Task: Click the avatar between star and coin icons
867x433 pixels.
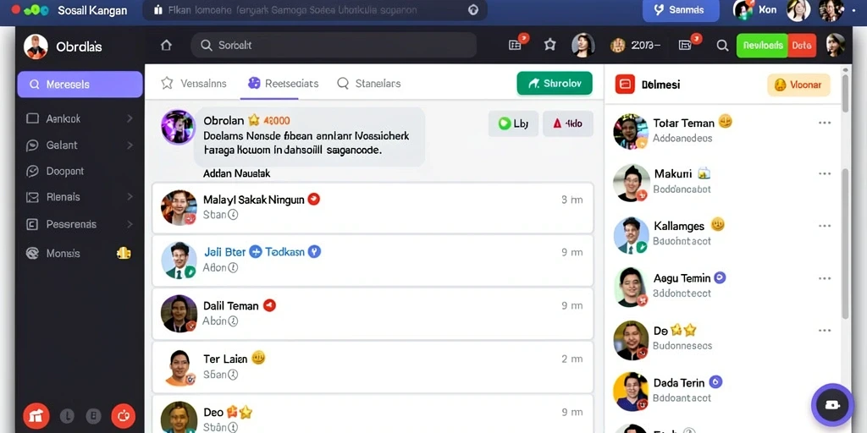Action: click(x=583, y=46)
